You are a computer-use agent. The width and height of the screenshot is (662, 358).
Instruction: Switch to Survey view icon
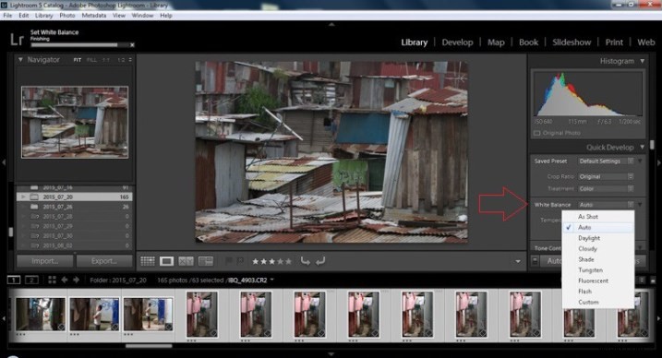click(x=206, y=261)
